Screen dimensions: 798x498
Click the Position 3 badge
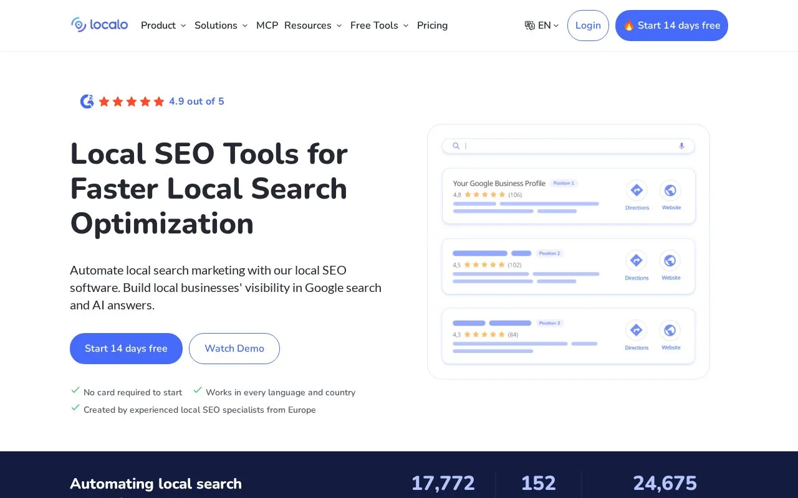click(x=549, y=323)
